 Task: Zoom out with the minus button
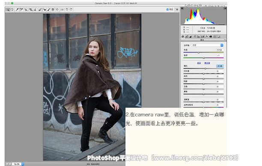click(x=7, y=164)
